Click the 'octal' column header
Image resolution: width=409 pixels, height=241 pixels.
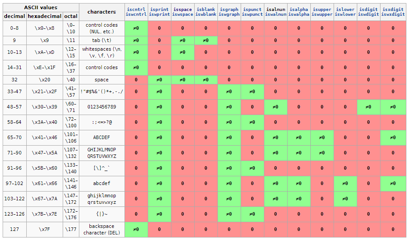(x=71, y=16)
